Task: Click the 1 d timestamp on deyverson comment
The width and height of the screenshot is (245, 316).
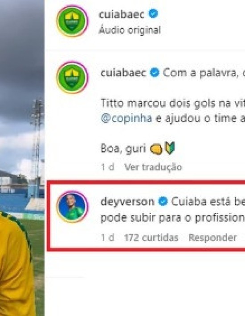Action: [x=107, y=238]
